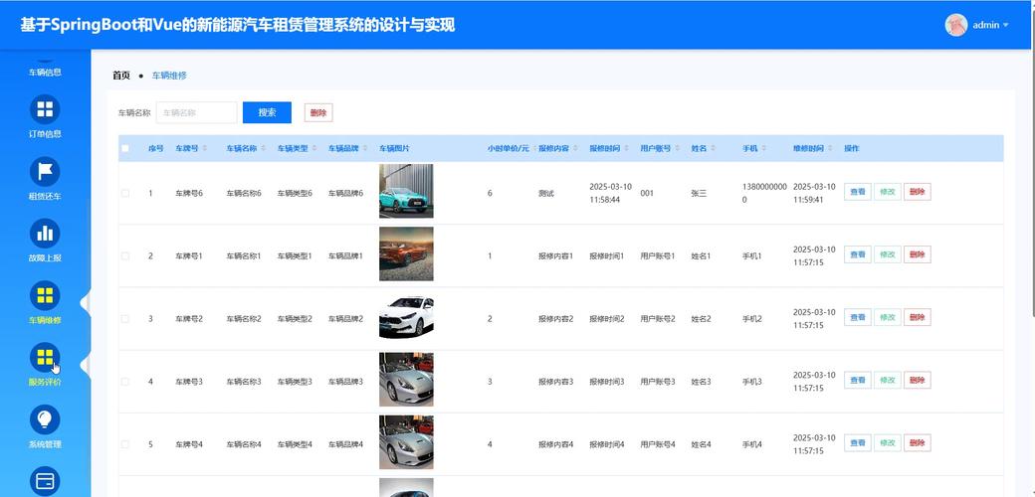
Task: Open 故障上报 bar chart icon
Action: pyautogui.click(x=45, y=234)
